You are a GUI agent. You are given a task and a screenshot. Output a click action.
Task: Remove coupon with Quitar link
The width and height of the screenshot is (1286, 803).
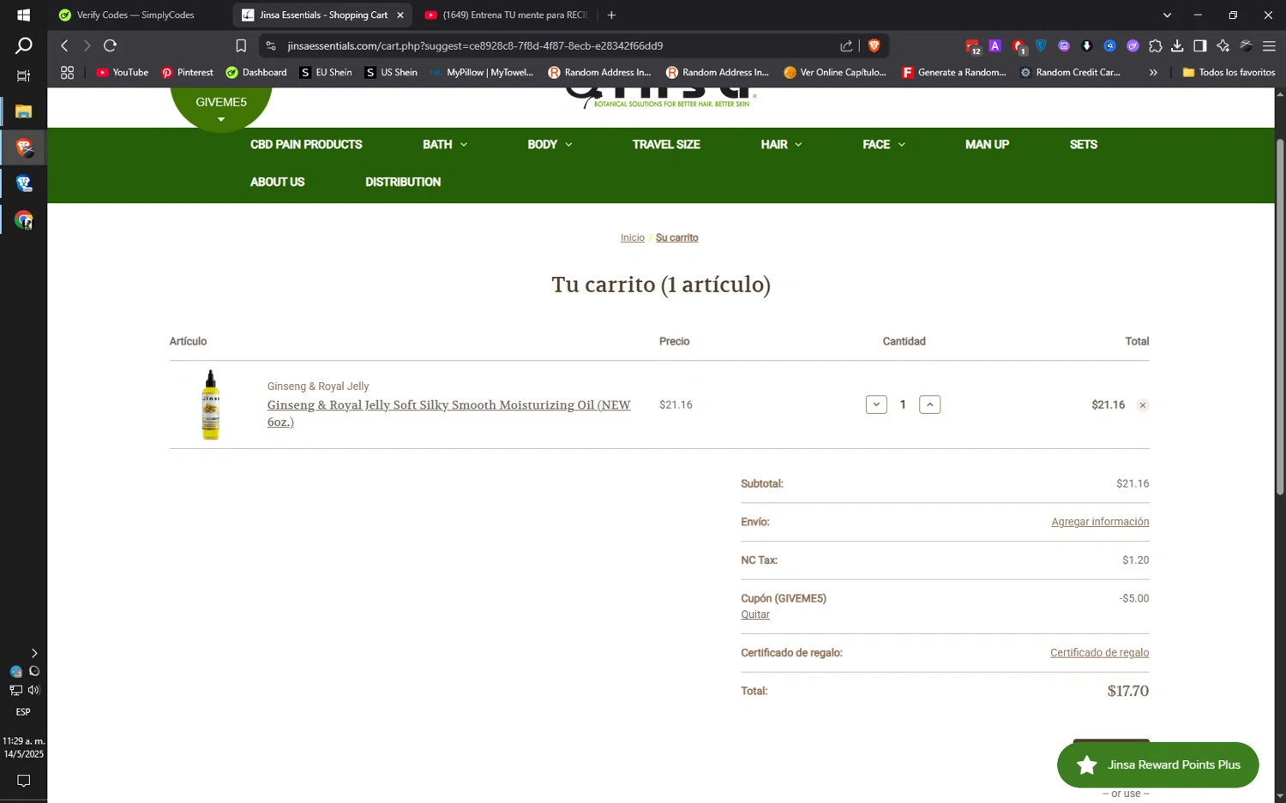point(755,614)
